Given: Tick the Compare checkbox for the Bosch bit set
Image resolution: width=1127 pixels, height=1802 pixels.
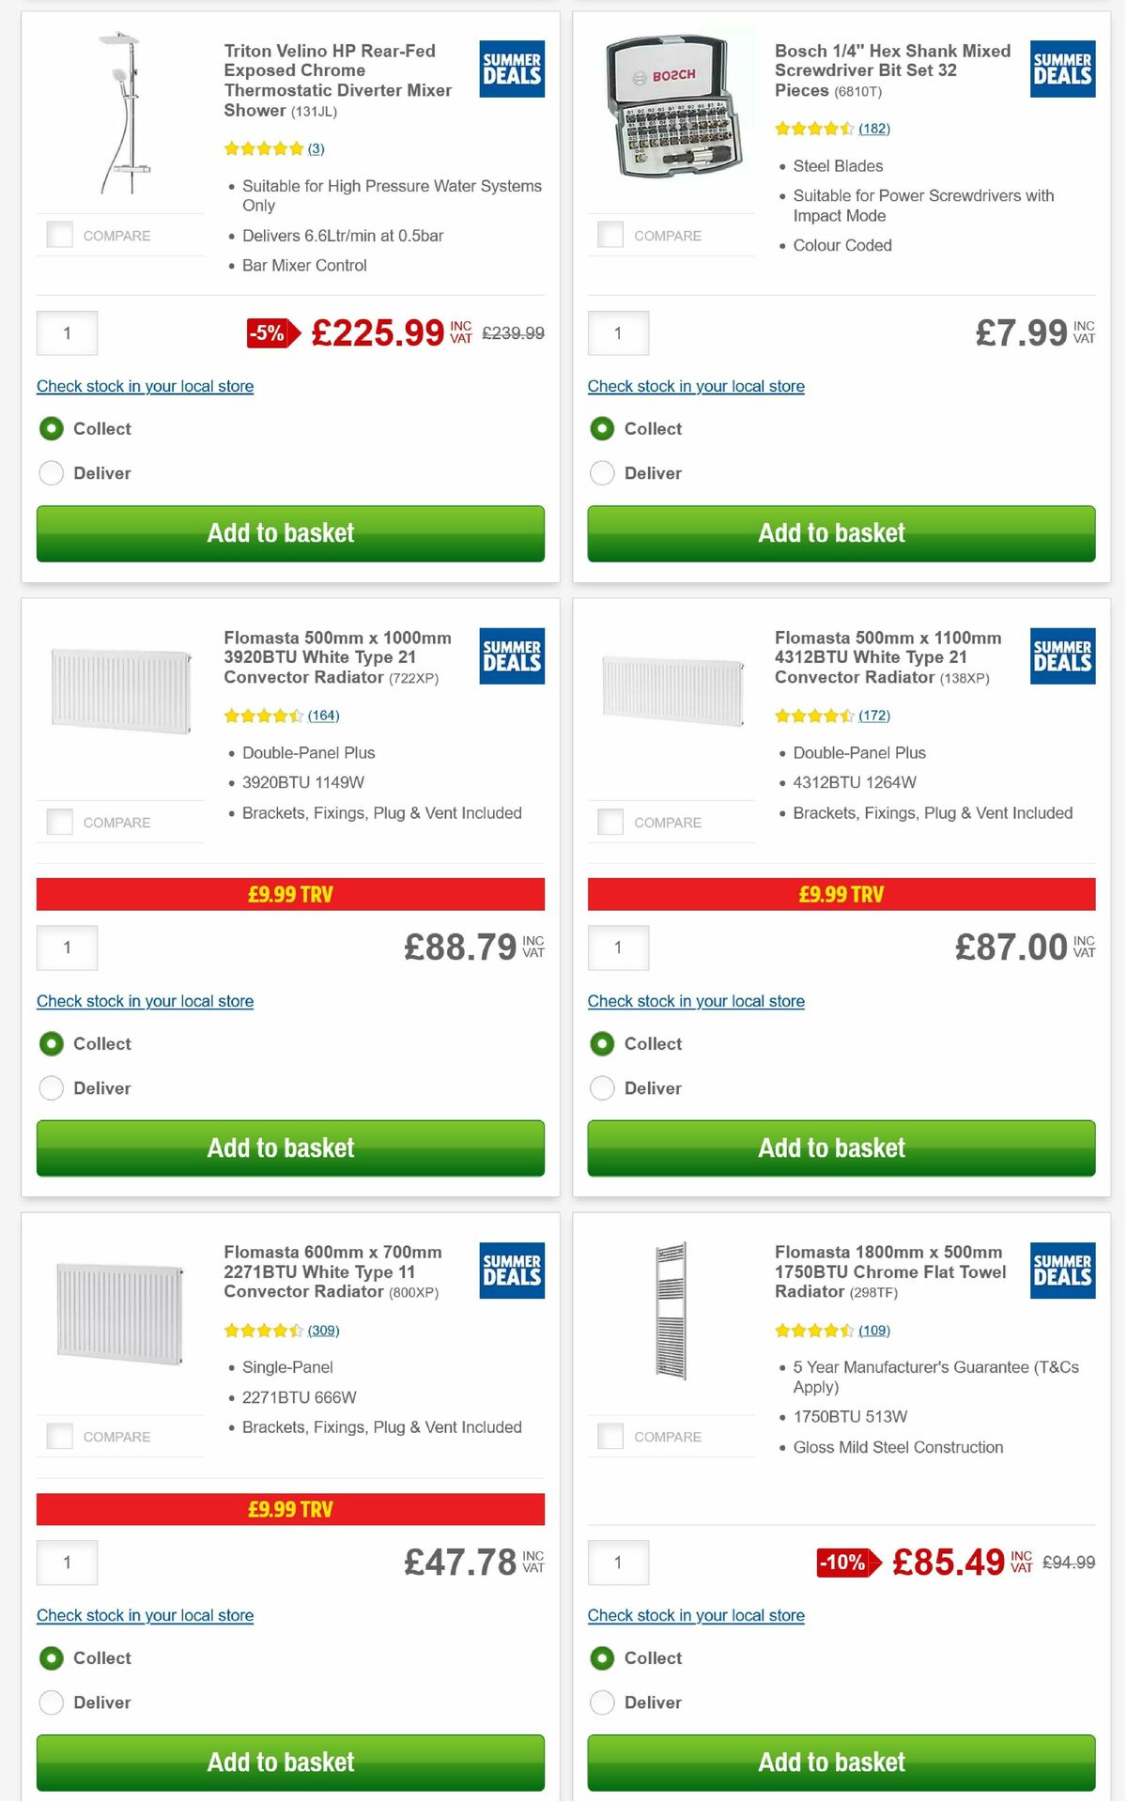Looking at the screenshot, I should click(610, 235).
